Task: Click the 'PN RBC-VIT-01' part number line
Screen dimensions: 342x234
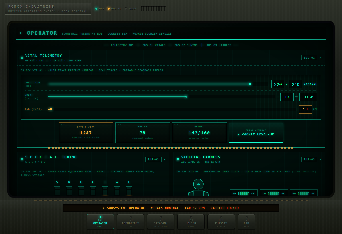Action: [92, 70]
